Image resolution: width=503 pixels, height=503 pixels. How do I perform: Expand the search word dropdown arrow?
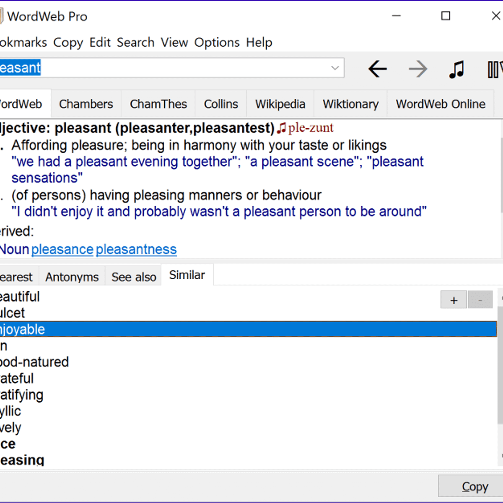point(335,68)
